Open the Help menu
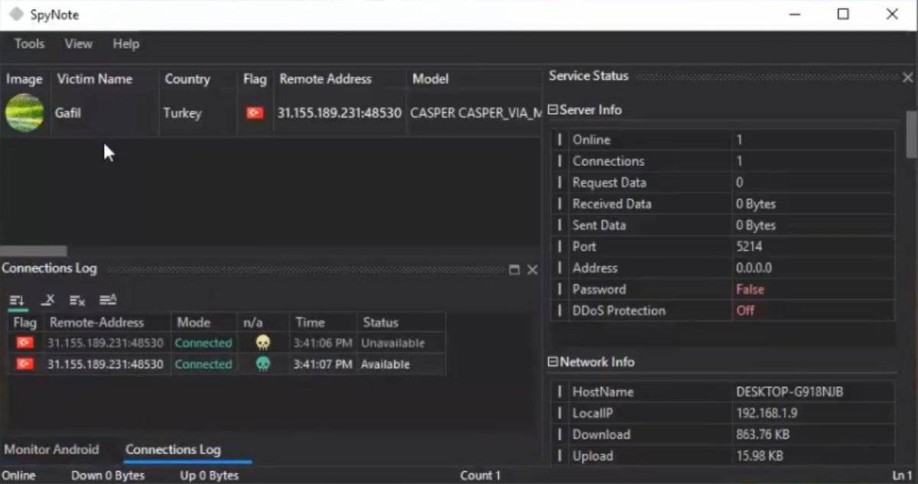Screen dimensions: 918x484 (126, 44)
